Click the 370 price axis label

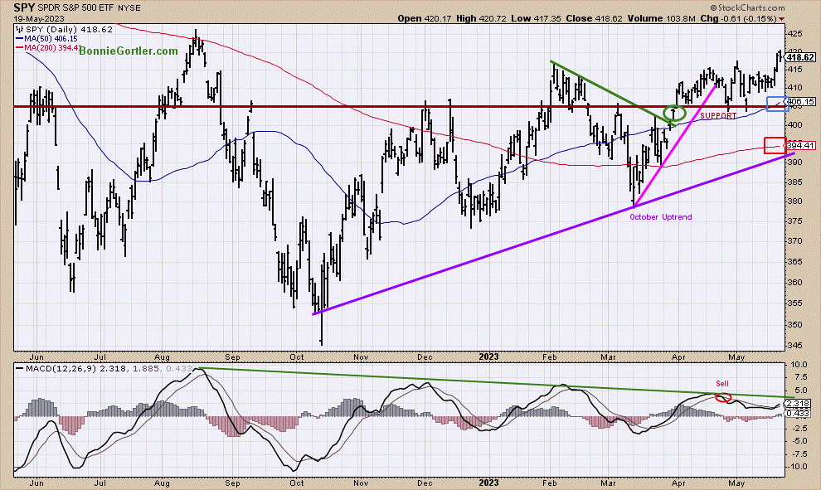tap(794, 240)
